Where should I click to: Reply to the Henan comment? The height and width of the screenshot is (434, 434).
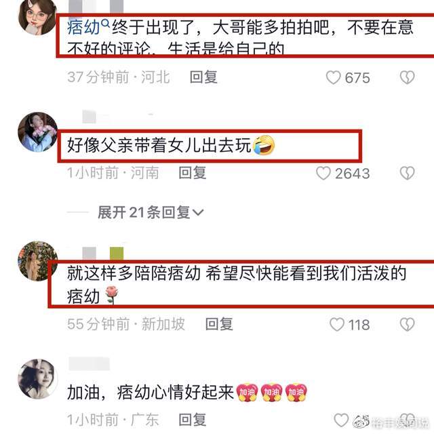pos(193,173)
